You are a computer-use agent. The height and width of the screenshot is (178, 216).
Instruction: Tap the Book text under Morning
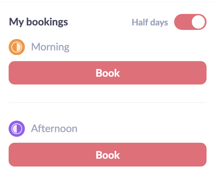click(108, 73)
